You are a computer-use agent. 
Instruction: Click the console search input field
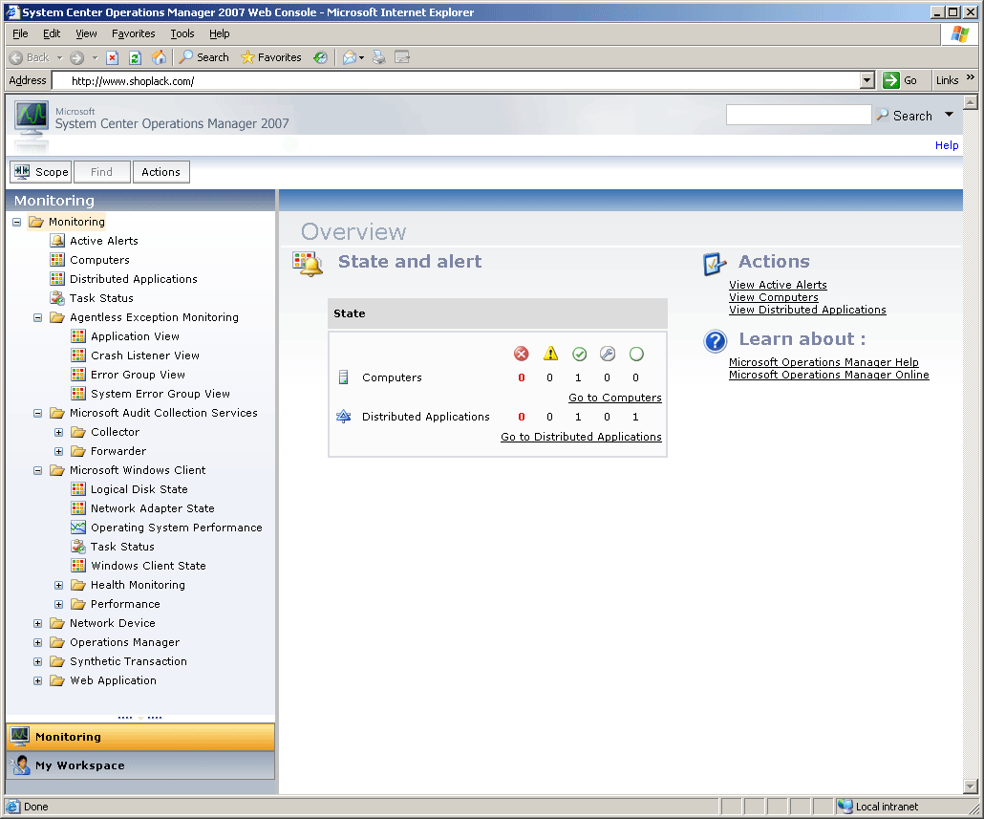[799, 115]
